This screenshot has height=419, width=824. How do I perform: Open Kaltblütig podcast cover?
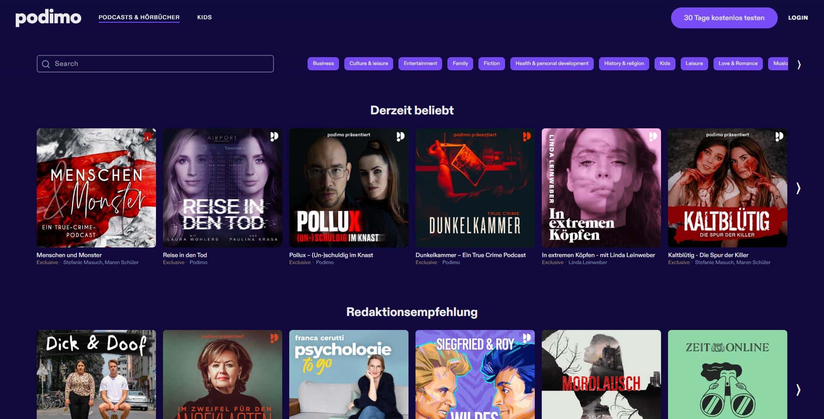[727, 188]
